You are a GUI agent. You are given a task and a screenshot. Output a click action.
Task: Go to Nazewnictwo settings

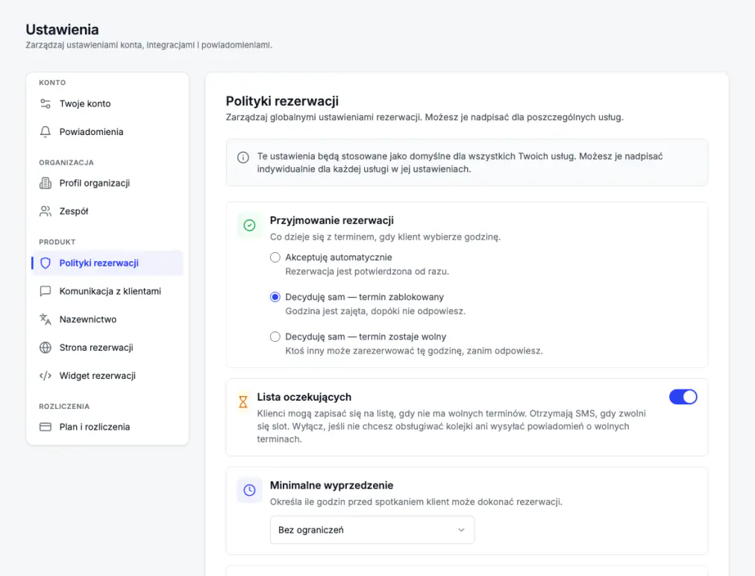[107, 319]
